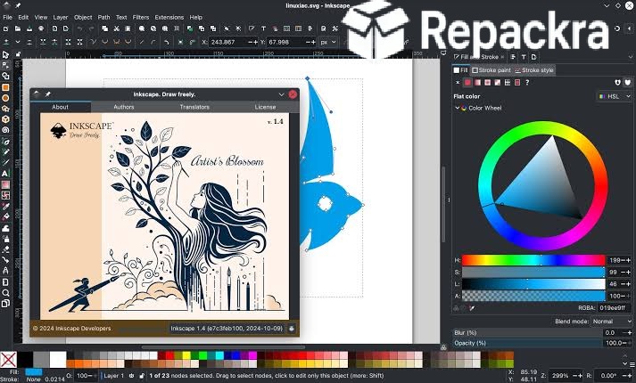Switch to the Stroke style tab
Image resolution: width=636 pixels, height=383 pixels.
click(533, 70)
